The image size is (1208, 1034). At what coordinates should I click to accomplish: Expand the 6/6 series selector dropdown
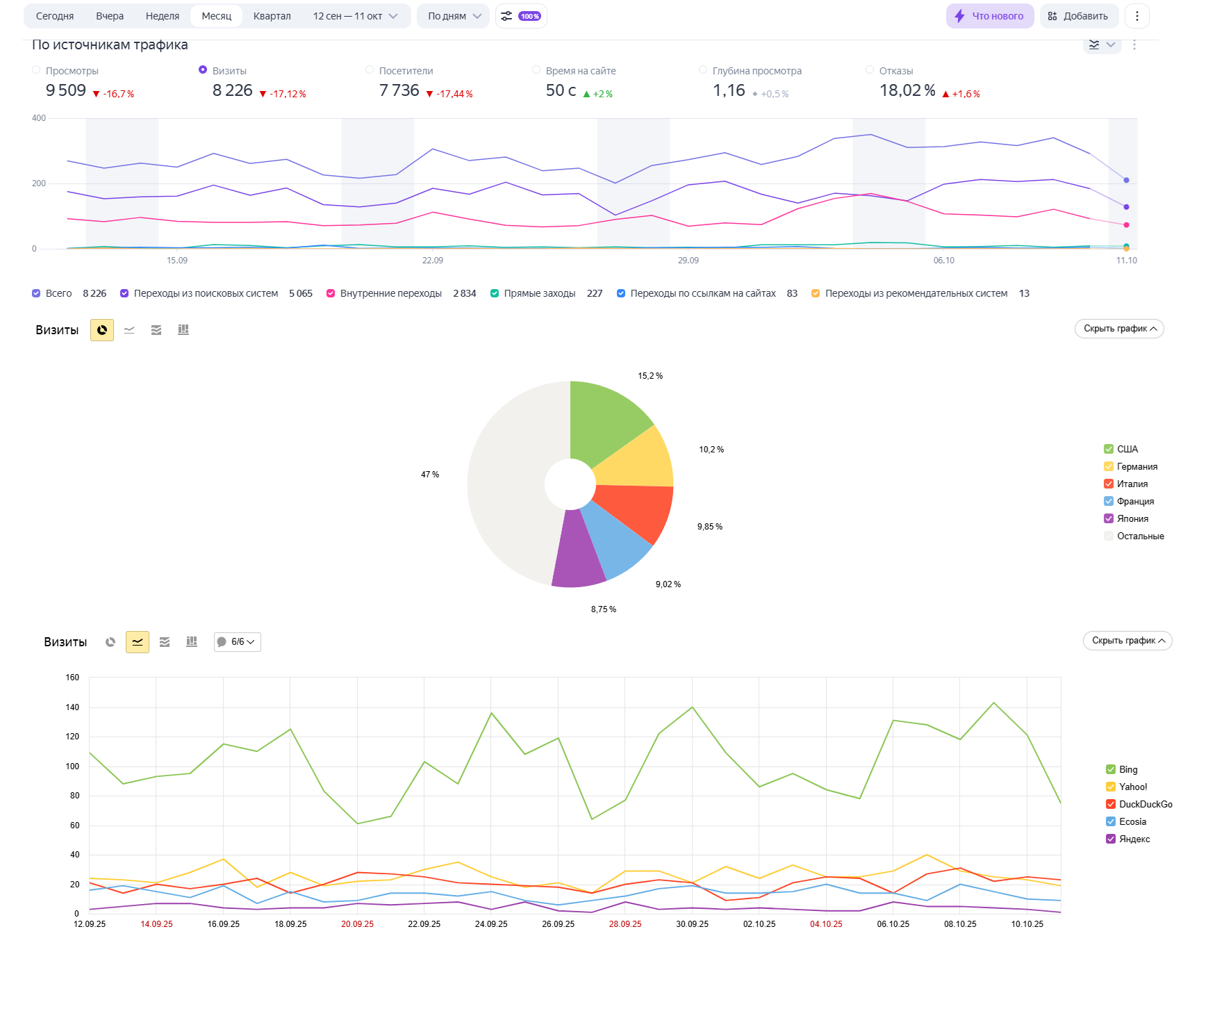[238, 642]
